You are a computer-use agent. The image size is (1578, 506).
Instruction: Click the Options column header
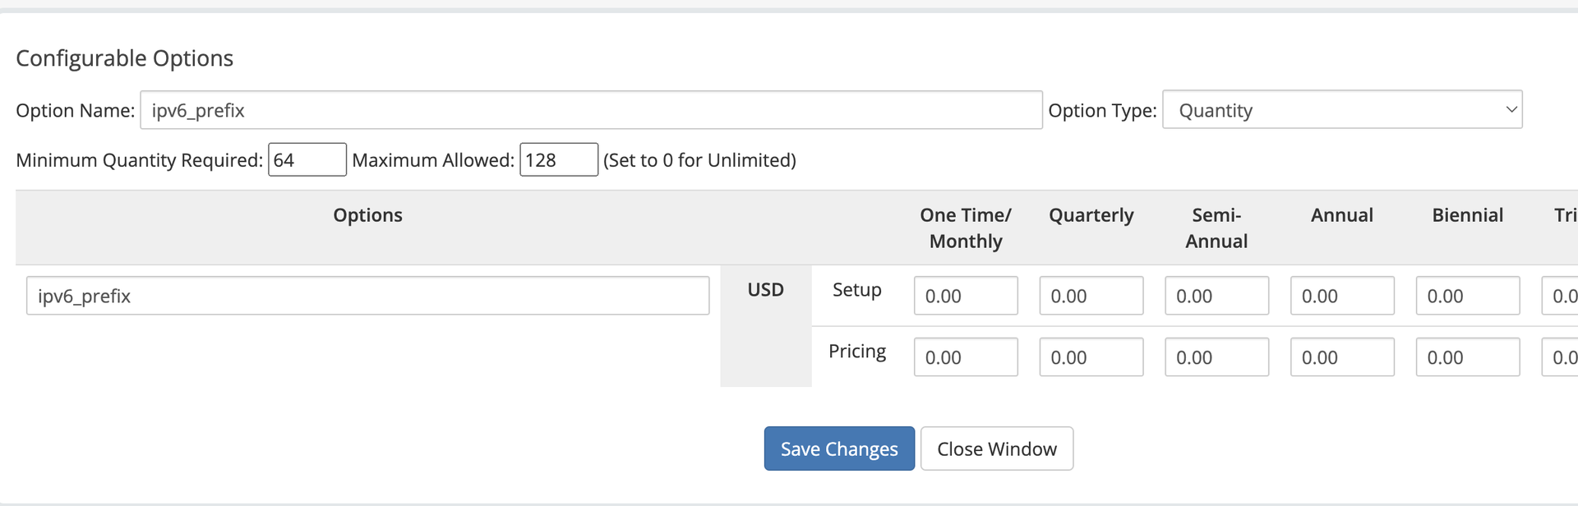pos(367,215)
